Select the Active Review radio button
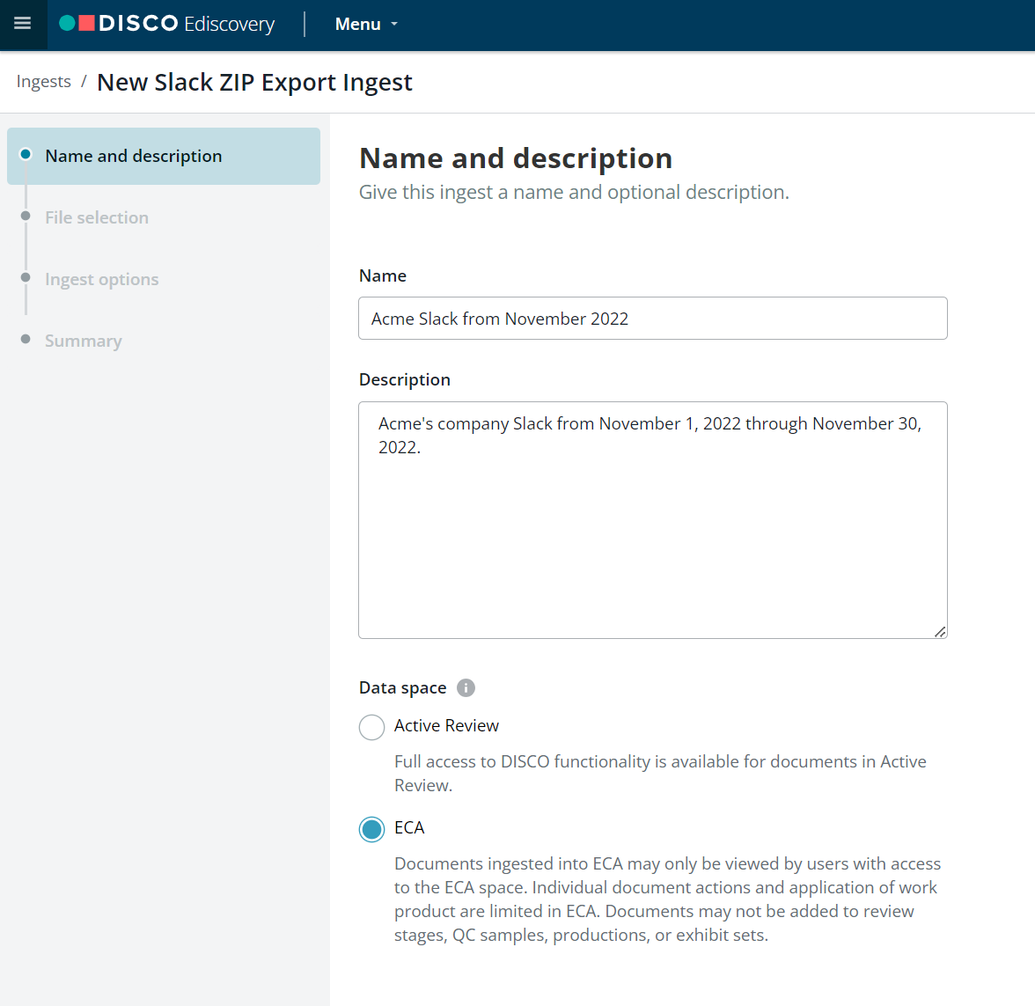1035x1006 pixels. click(371, 727)
